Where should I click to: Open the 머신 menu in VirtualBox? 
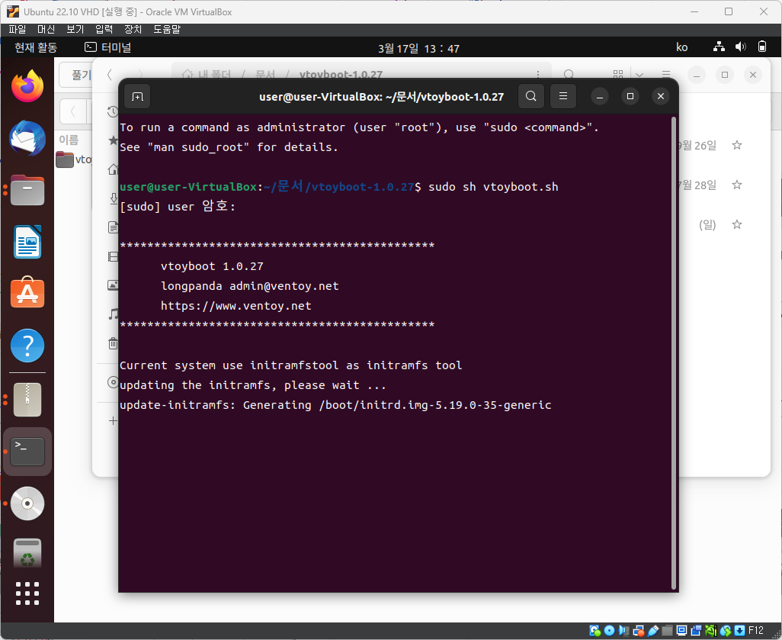pyautogui.click(x=46, y=30)
